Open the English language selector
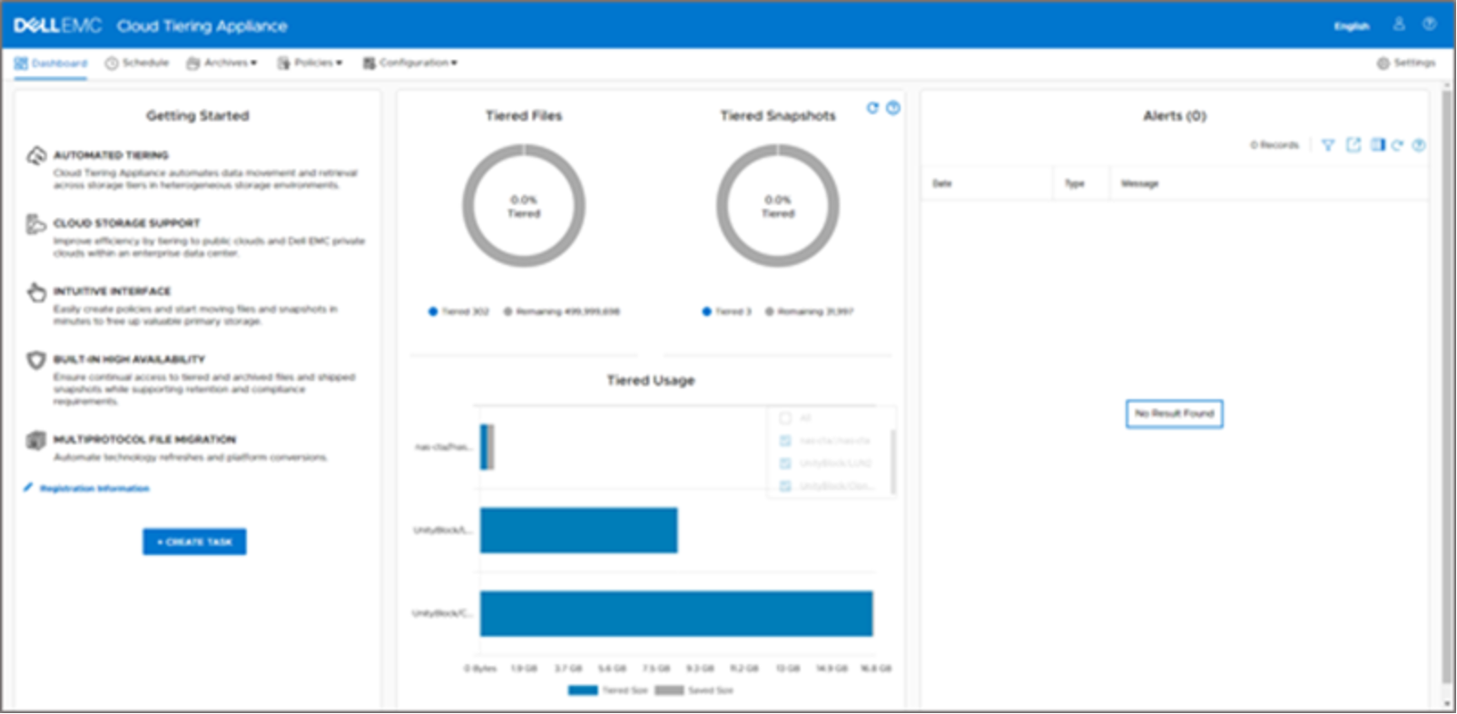The image size is (1457, 714). click(1351, 26)
